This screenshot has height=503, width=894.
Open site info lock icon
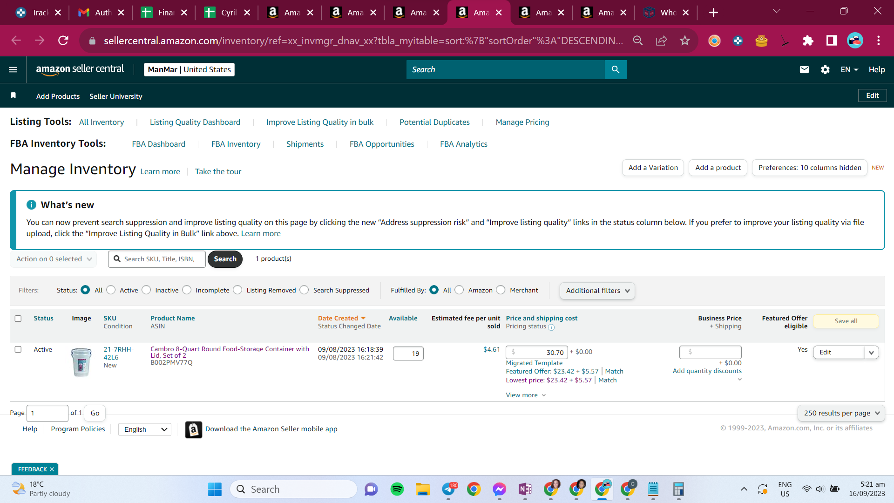[x=92, y=41]
